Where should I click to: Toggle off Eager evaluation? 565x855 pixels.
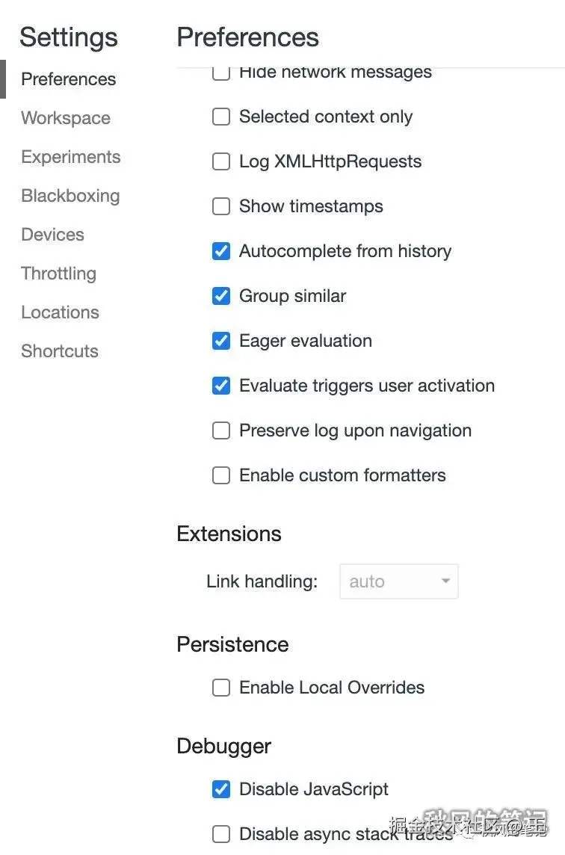(221, 341)
